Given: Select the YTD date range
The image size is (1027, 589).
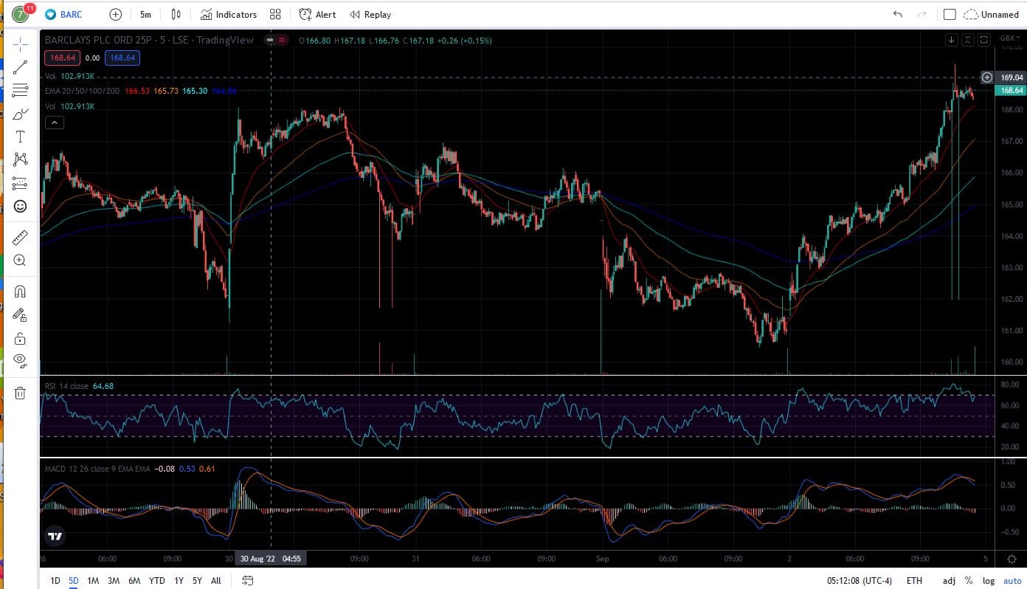Looking at the screenshot, I should click(156, 580).
